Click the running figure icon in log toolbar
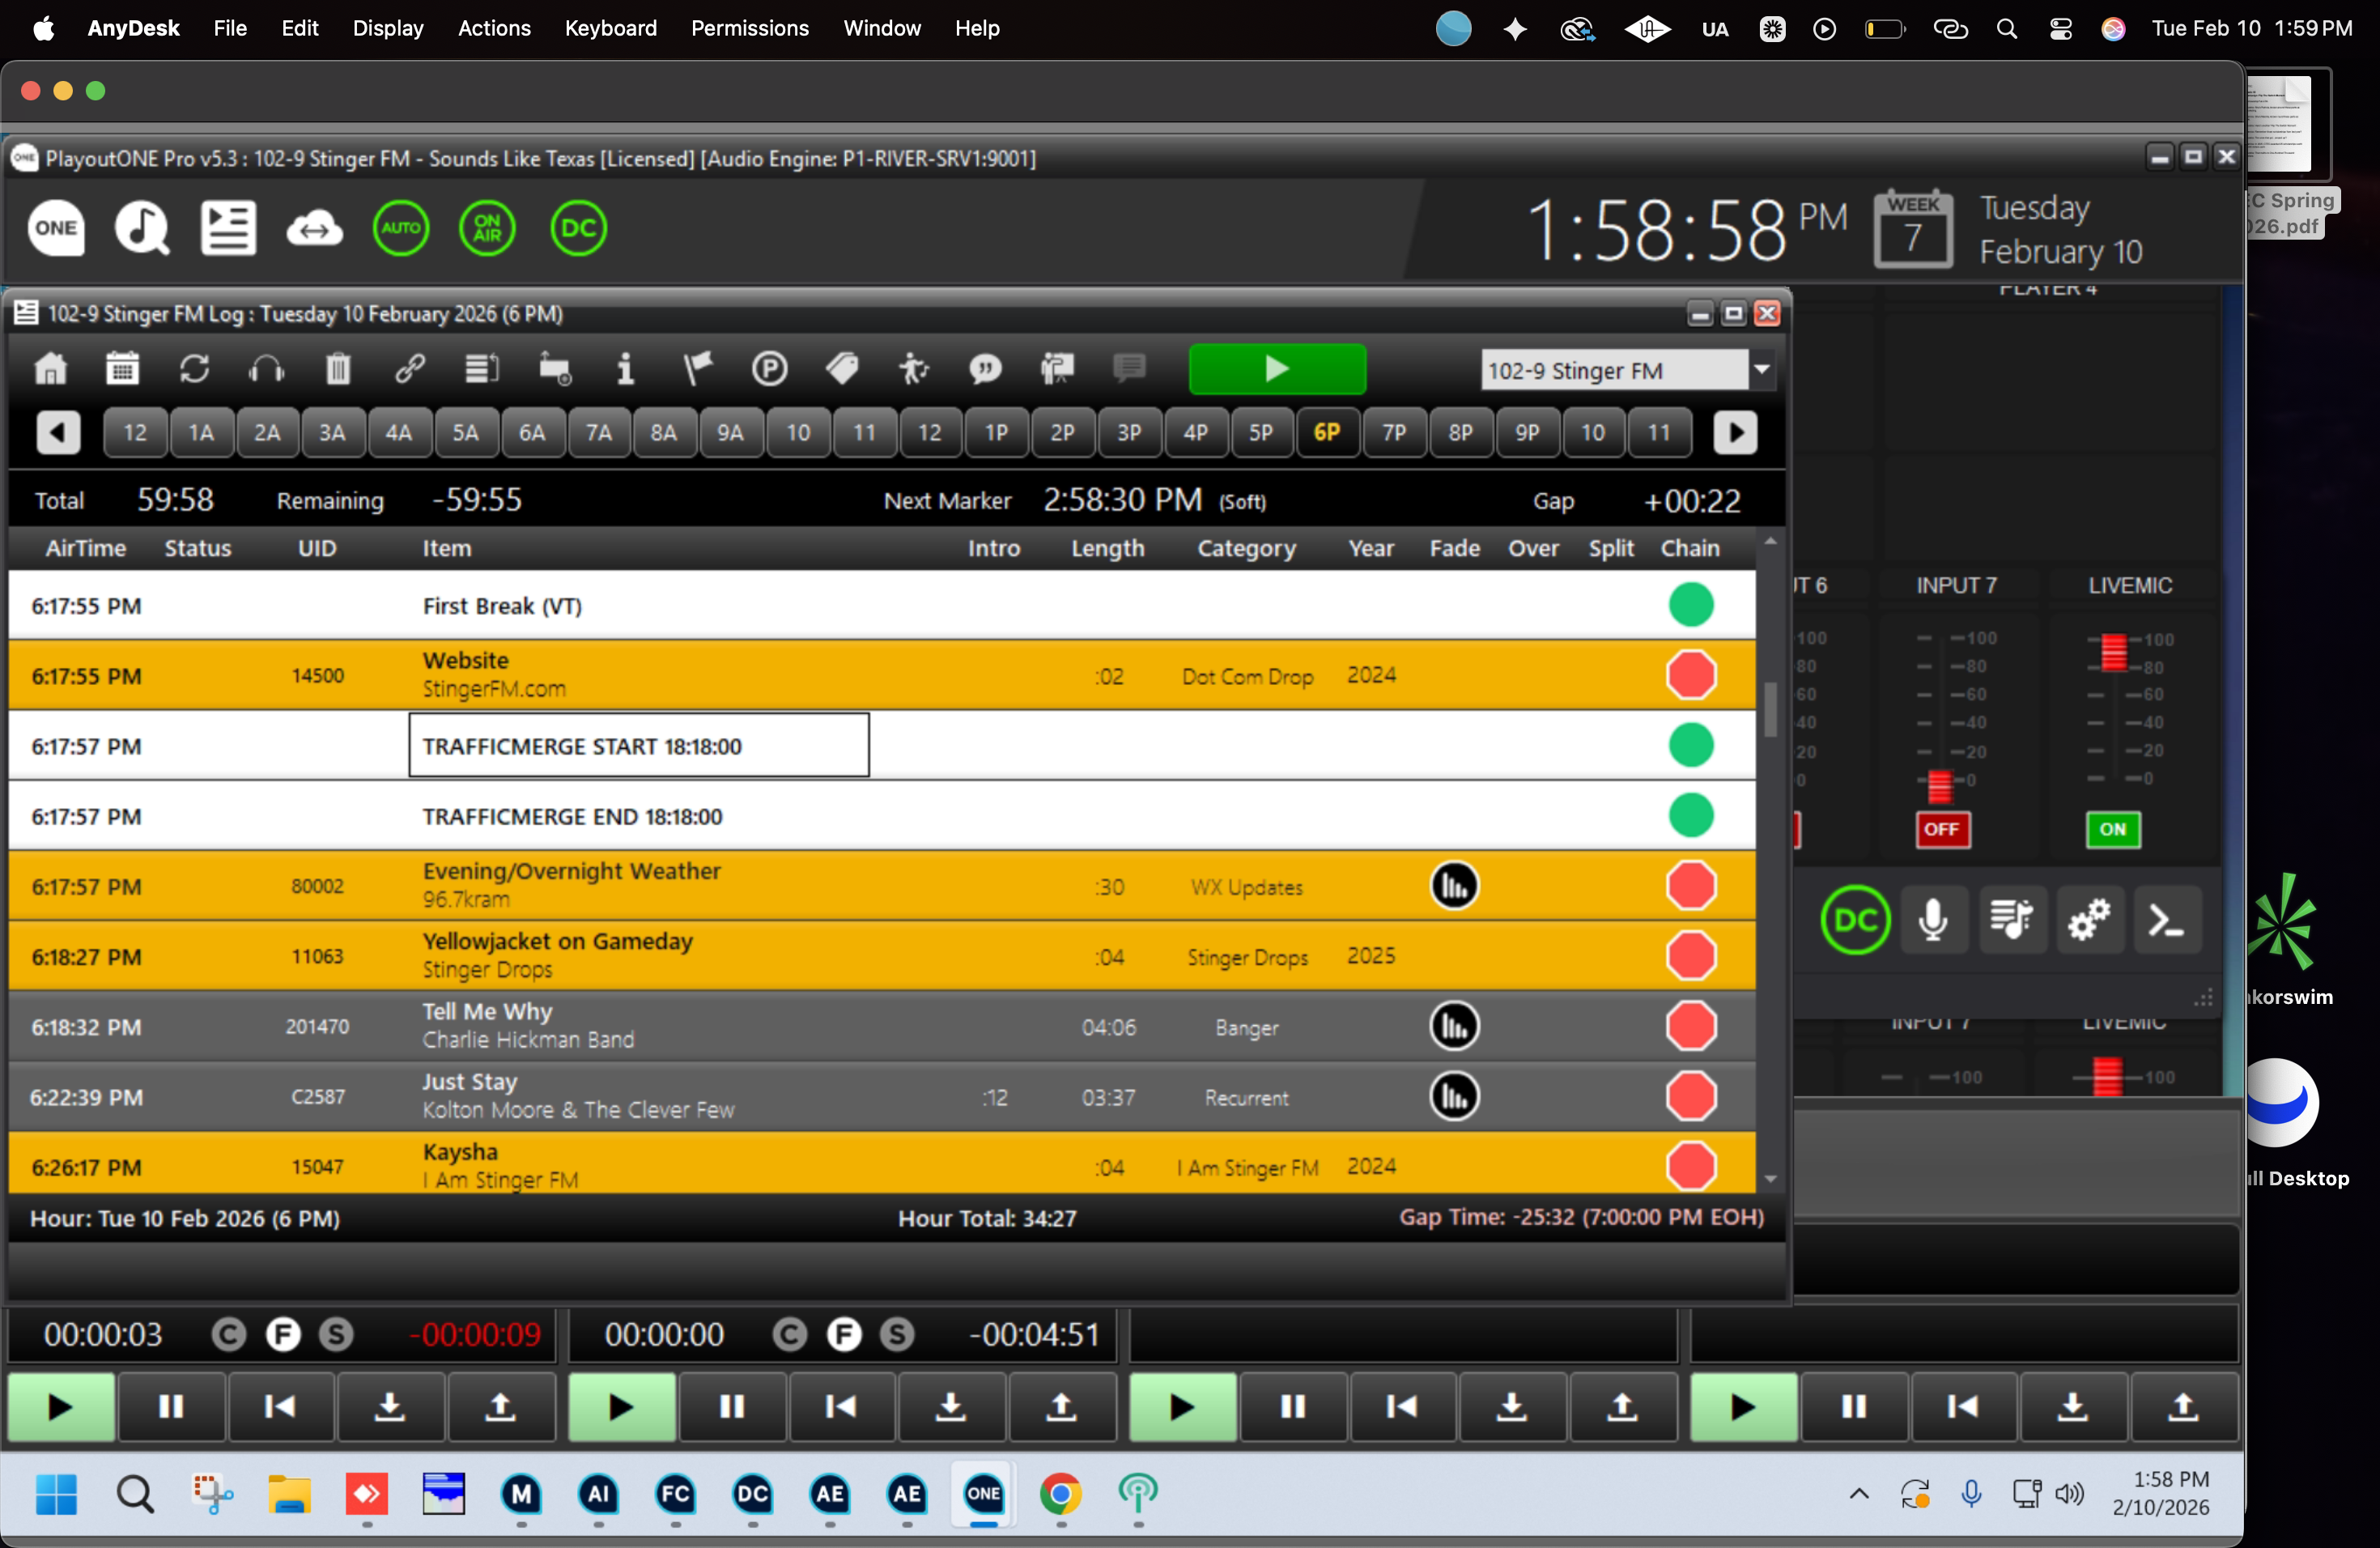Viewport: 2380px width, 1548px height. 913,369
